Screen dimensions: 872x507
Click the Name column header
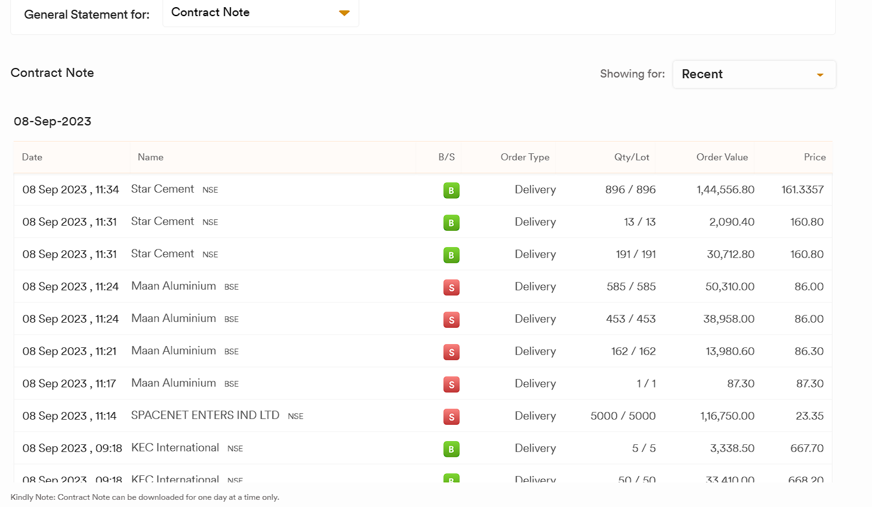(150, 157)
